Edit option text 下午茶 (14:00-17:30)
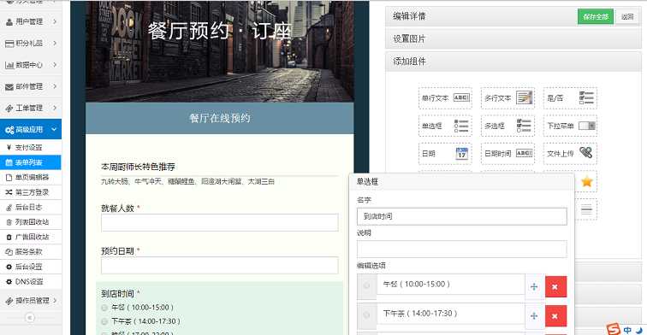This screenshot has height=335, width=647. point(450,314)
